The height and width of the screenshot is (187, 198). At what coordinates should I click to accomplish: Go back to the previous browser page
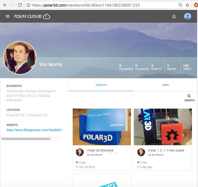(5, 5)
